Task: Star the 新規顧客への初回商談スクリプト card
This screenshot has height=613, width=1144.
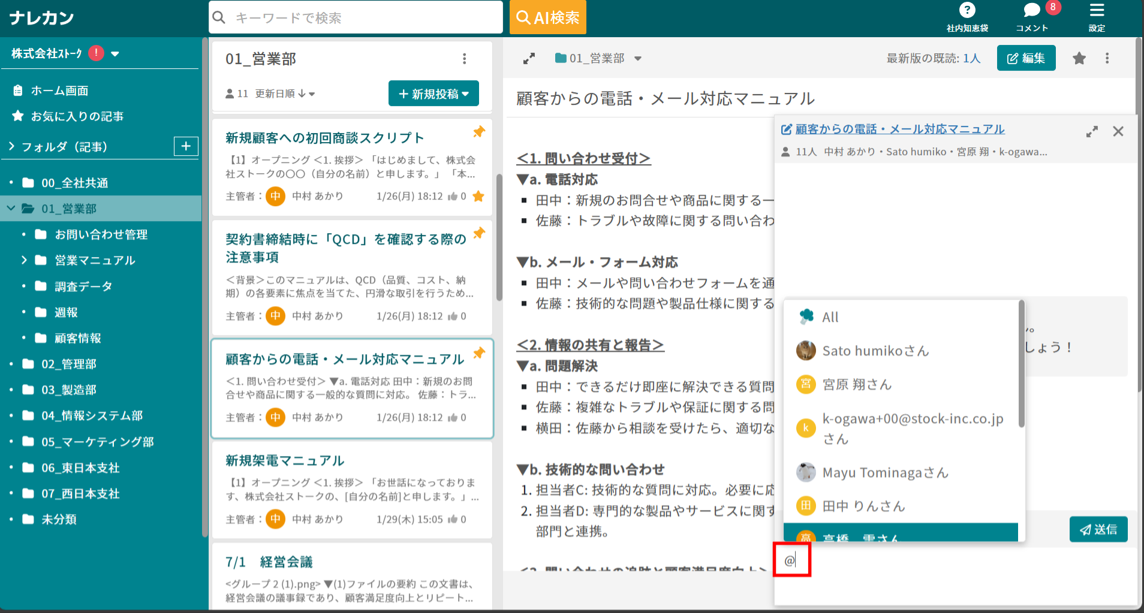Action: click(478, 196)
